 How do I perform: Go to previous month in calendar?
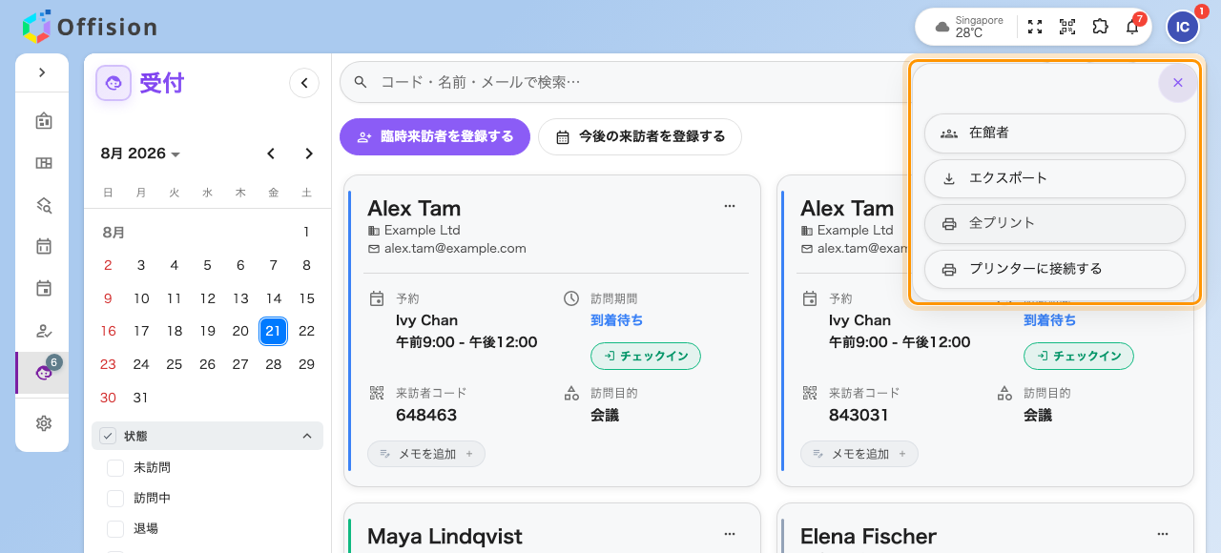click(x=271, y=154)
